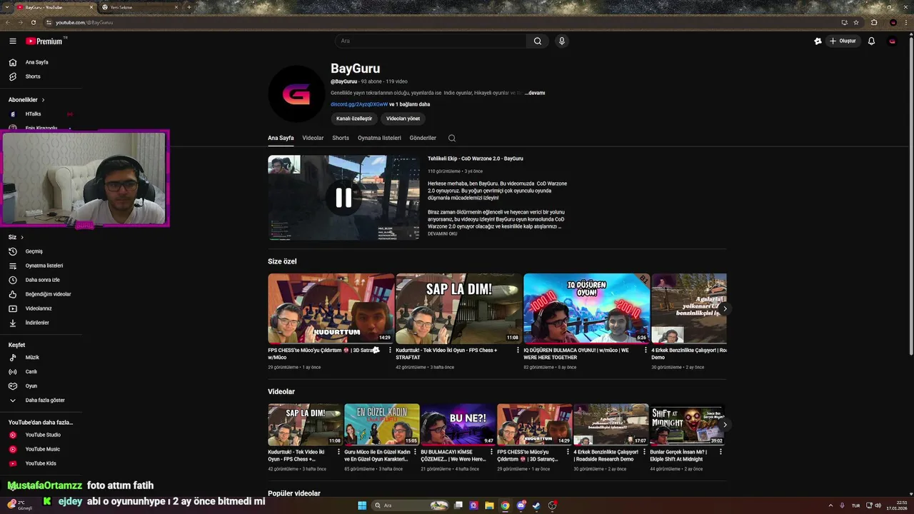Click the YouTube search input field
This screenshot has width=914, height=514.
431,41
